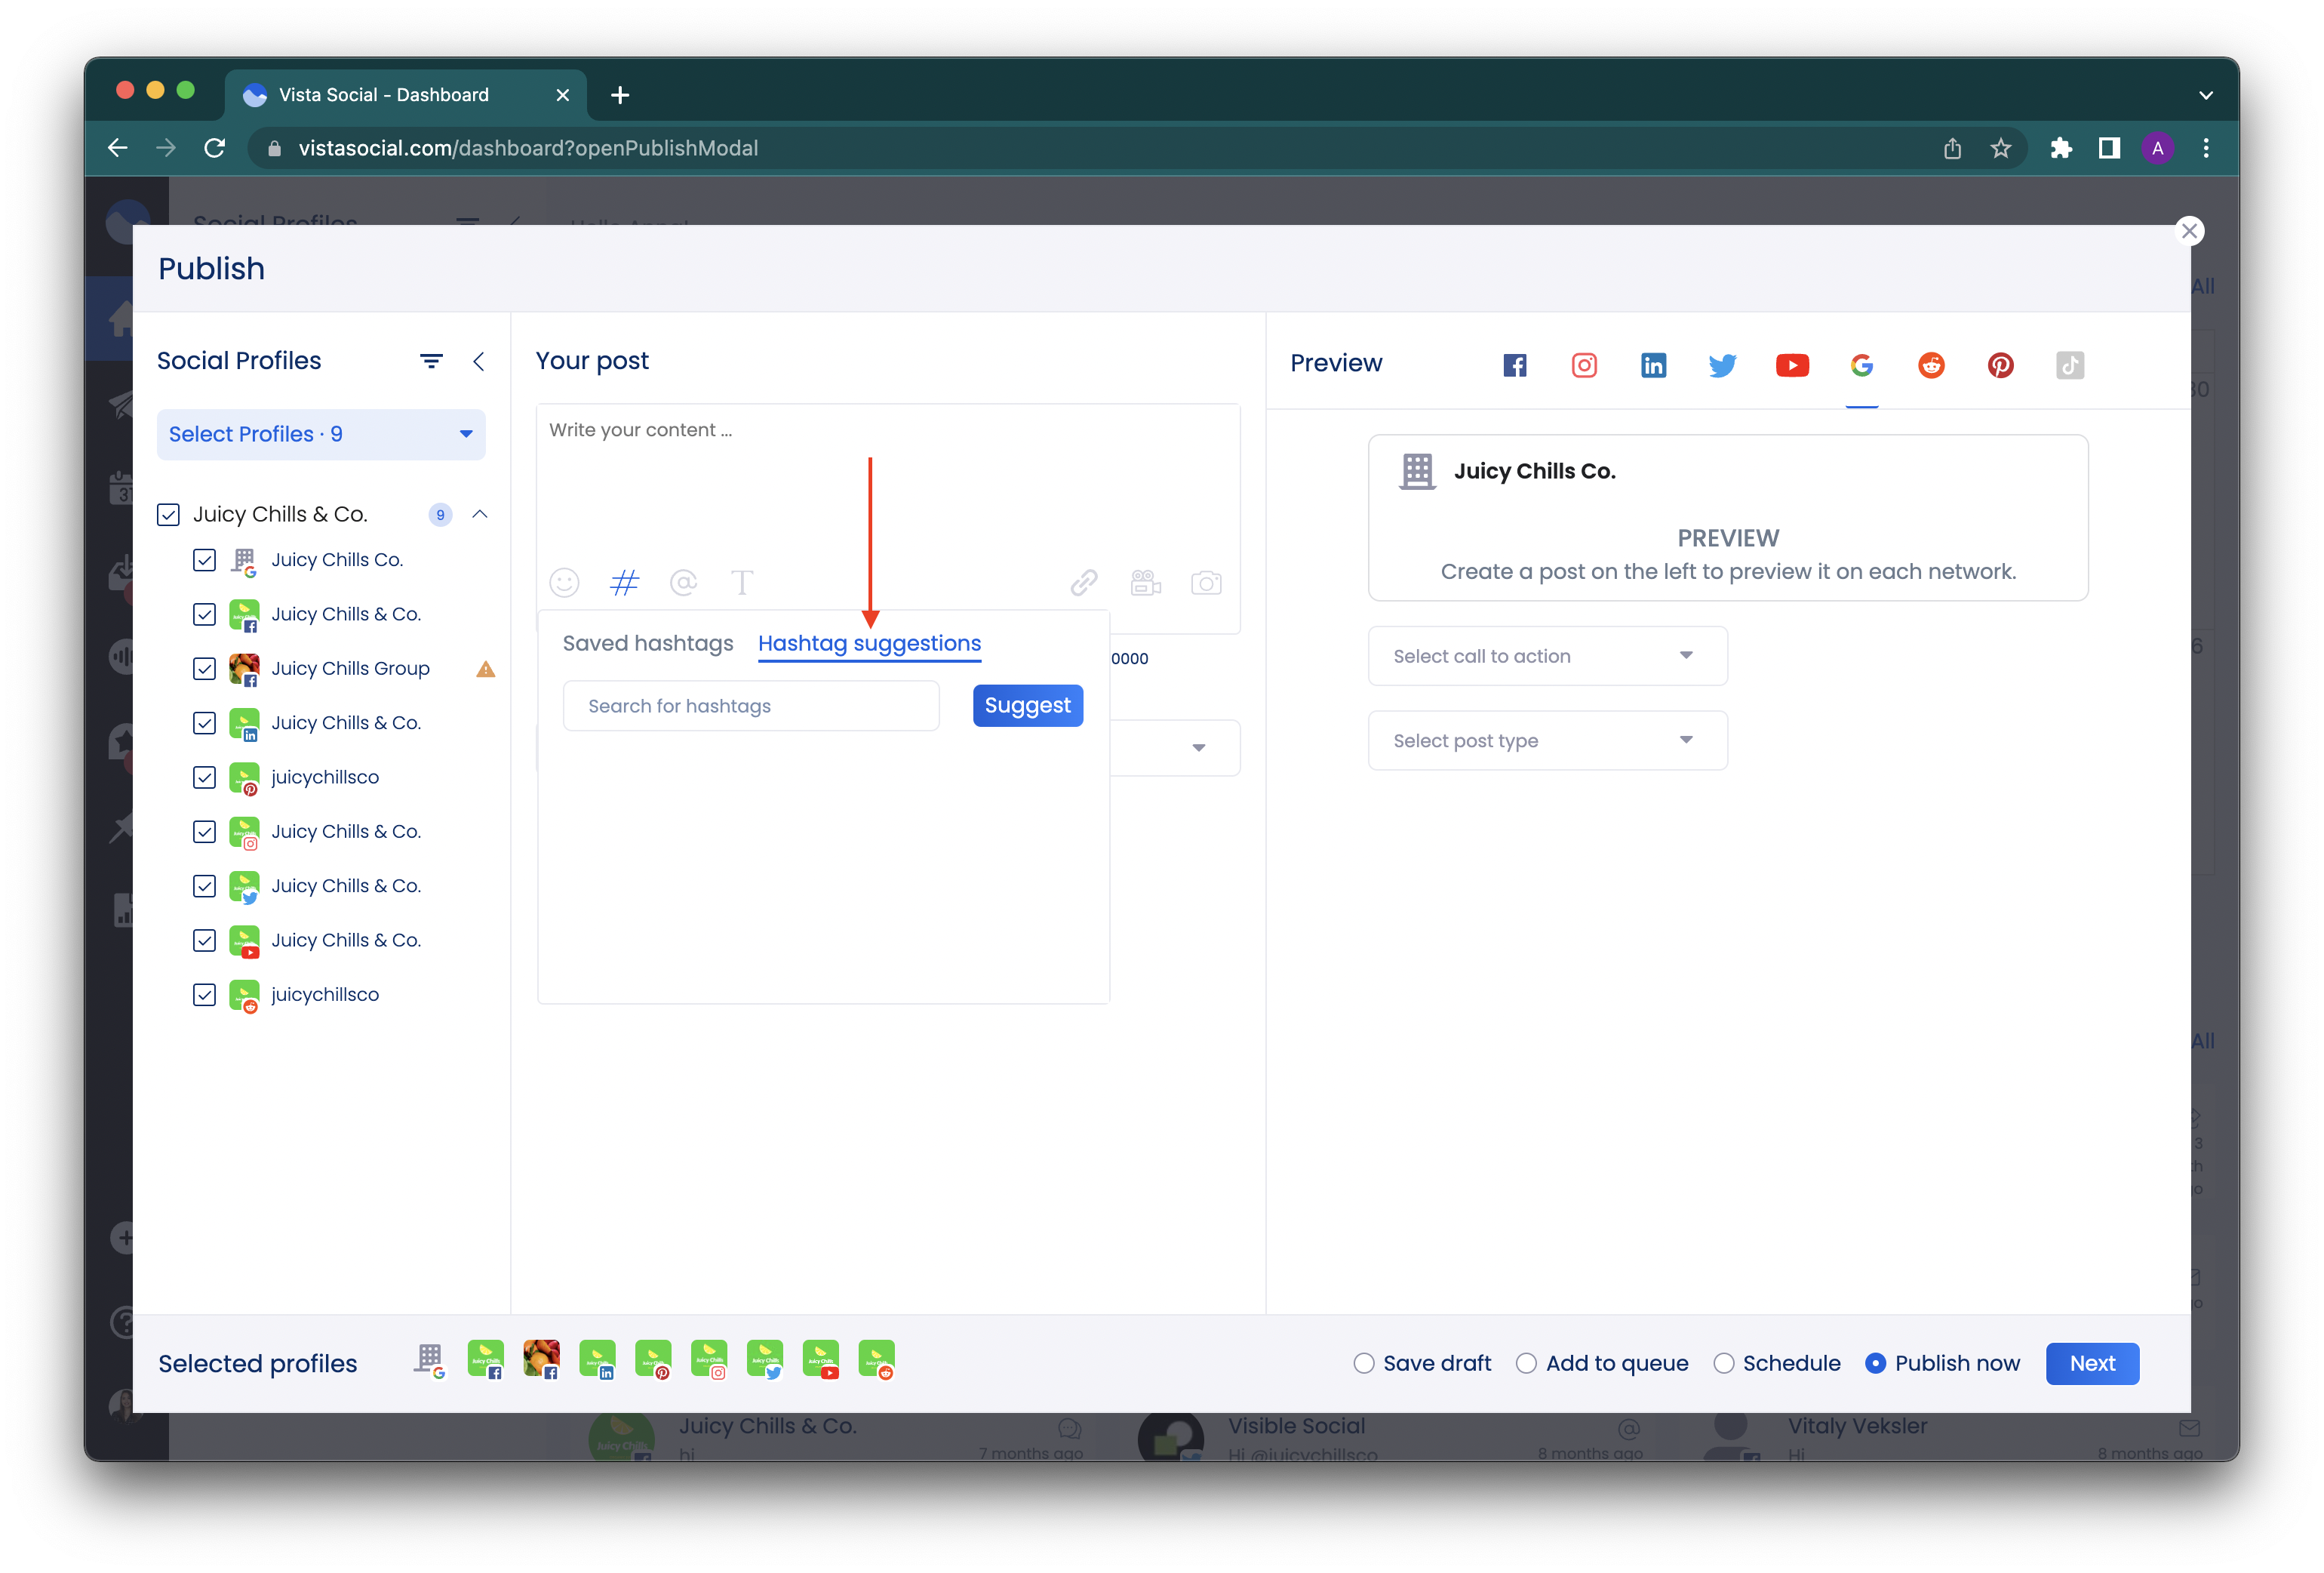
Task: Uncheck the Pinterest juicychillsco profile checkbox
Action: tap(204, 777)
